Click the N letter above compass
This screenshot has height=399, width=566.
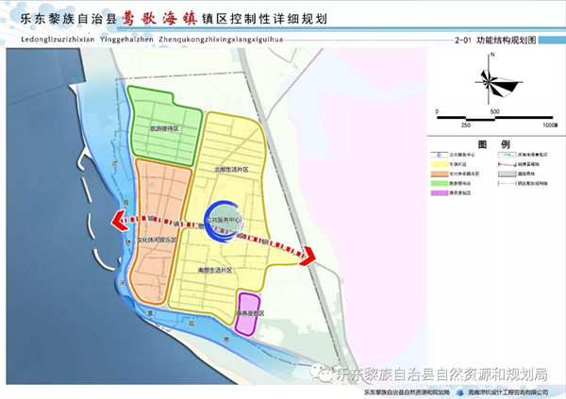pos(492,55)
